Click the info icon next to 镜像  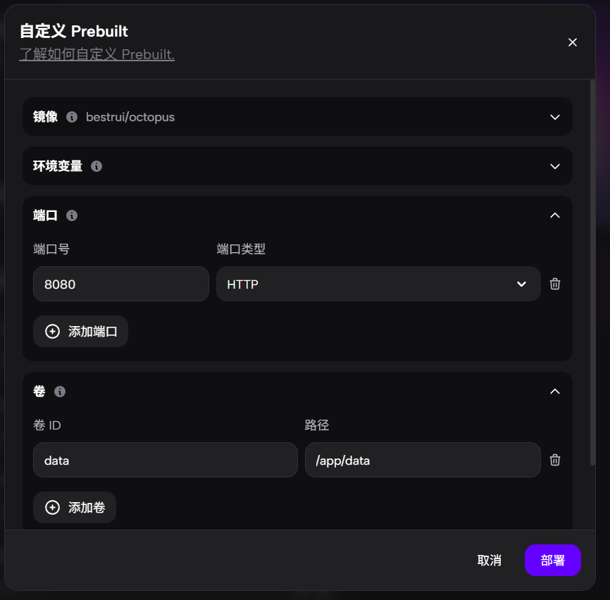(x=72, y=117)
